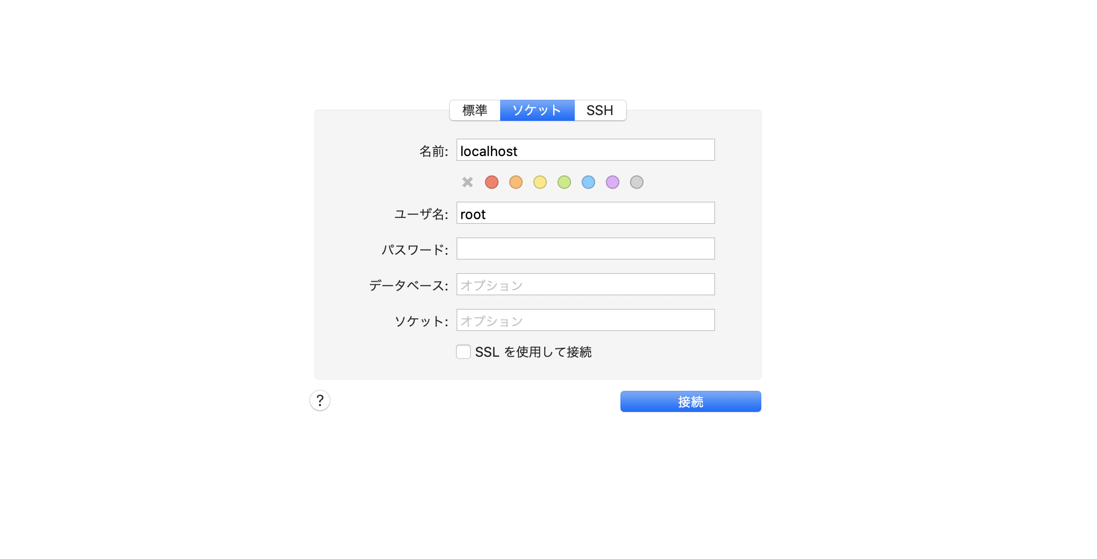
Task: Open help with the question mark button
Action: coord(320,400)
